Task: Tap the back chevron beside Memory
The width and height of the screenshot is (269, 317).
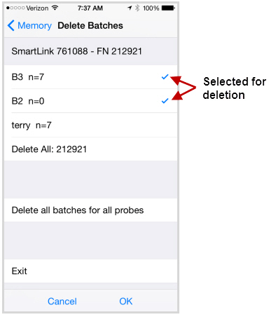Action: pos(11,25)
